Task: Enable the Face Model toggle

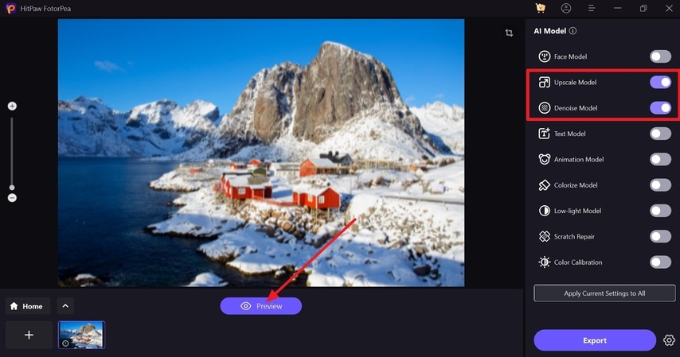Action: 660,56
